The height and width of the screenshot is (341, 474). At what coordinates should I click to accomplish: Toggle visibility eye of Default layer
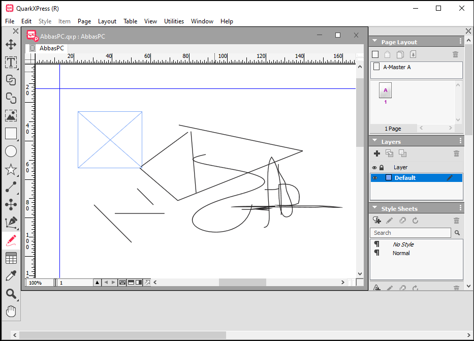[x=375, y=178]
